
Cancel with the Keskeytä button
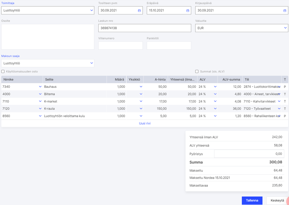pos(277,200)
